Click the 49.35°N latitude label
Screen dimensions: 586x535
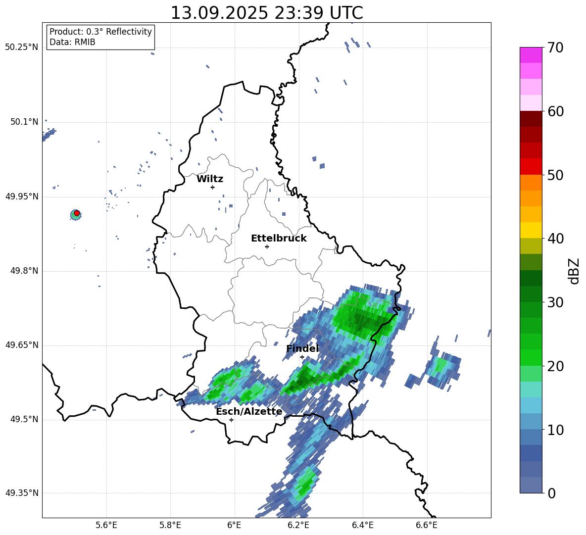22,493
